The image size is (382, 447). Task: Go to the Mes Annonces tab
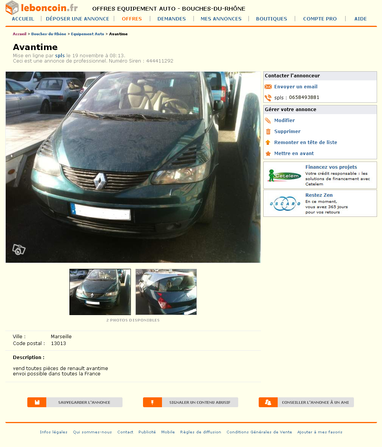(221, 19)
